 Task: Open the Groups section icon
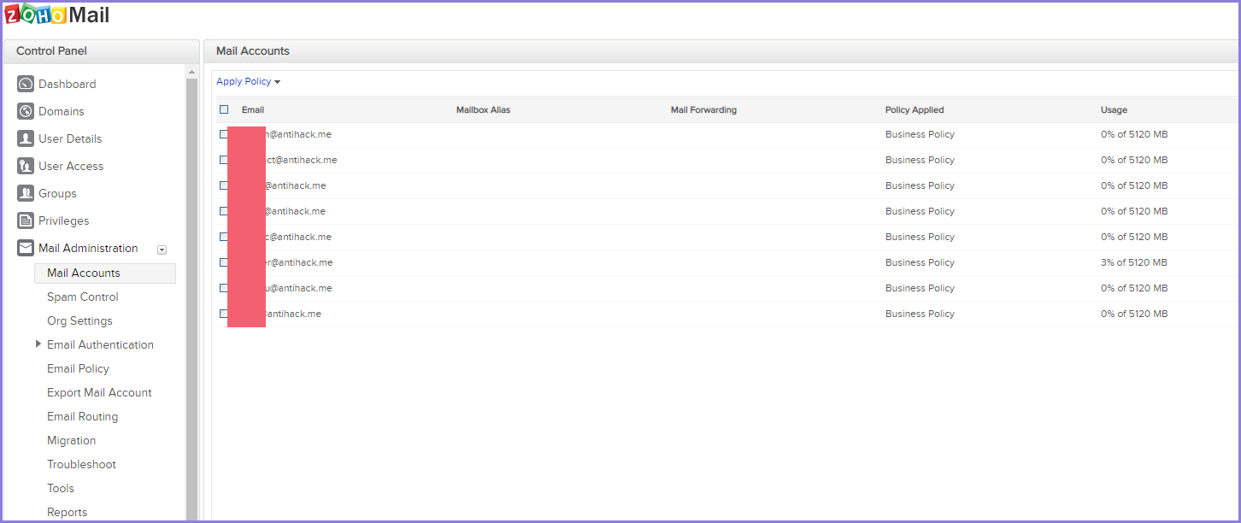click(25, 192)
